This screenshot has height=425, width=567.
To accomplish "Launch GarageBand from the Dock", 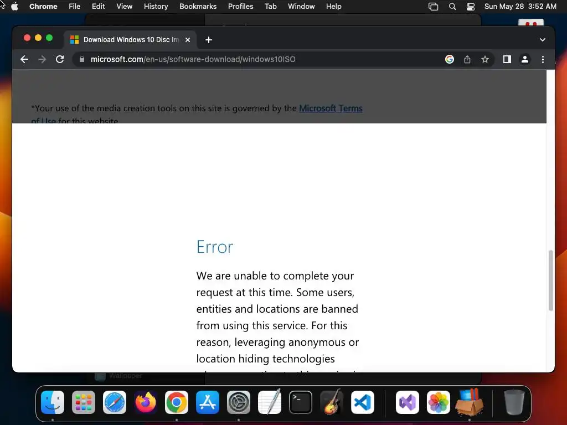I will (x=332, y=402).
